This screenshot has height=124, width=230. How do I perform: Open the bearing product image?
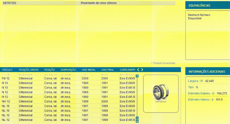coord(161,93)
